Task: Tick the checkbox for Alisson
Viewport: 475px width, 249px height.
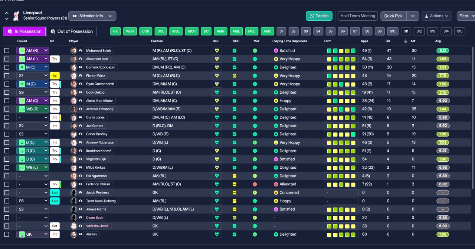Action: pos(7,234)
